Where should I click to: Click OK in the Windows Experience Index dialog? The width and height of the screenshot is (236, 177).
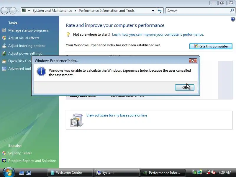pos(185,87)
